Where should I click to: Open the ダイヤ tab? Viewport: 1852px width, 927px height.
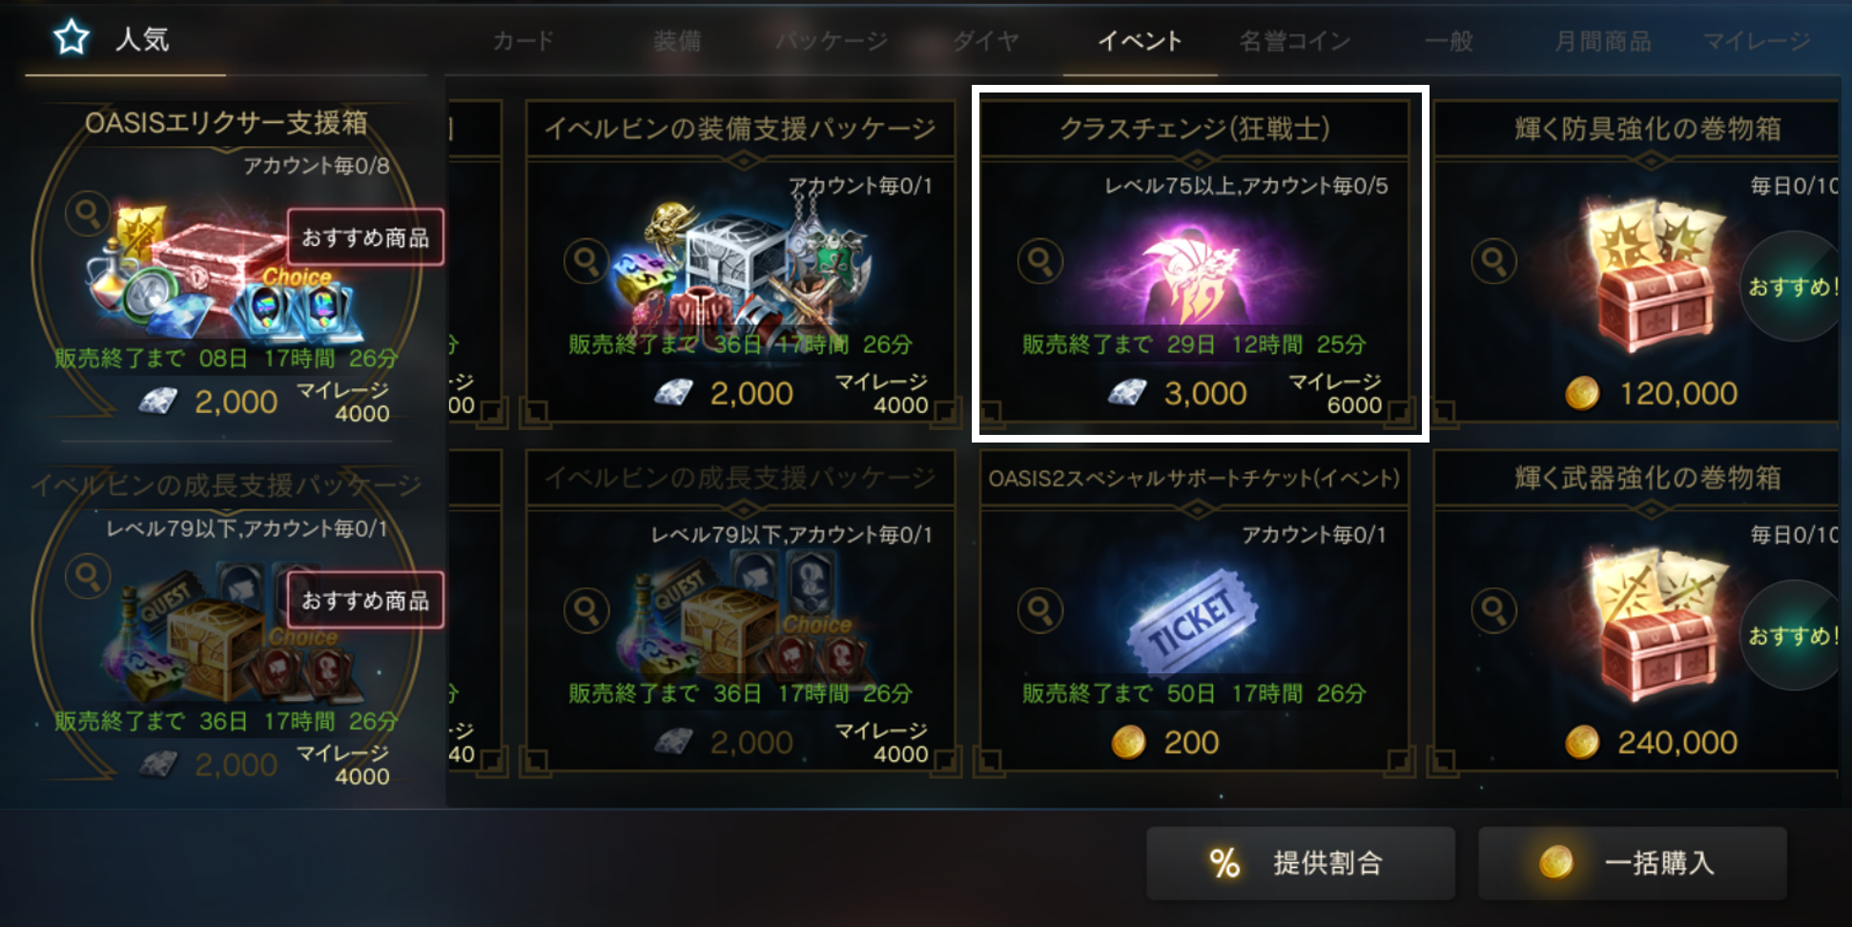click(986, 41)
